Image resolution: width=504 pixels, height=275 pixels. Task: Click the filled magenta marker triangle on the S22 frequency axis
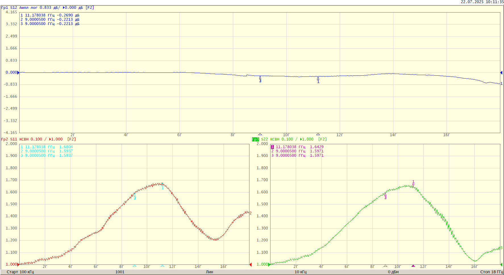point(413,266)
